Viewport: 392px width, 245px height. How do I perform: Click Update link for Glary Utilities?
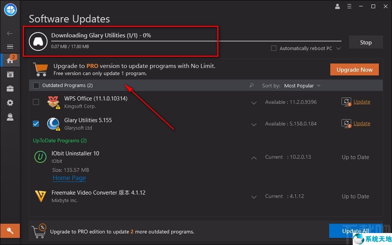coord(362,123)
